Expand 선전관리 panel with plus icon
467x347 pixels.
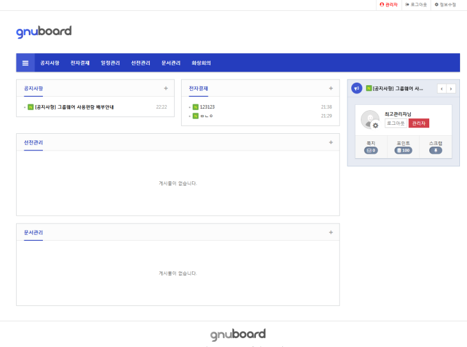pyautogui.click(x=331, y=142)
